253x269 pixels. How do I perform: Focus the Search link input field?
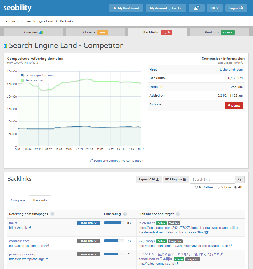(212, 180)
